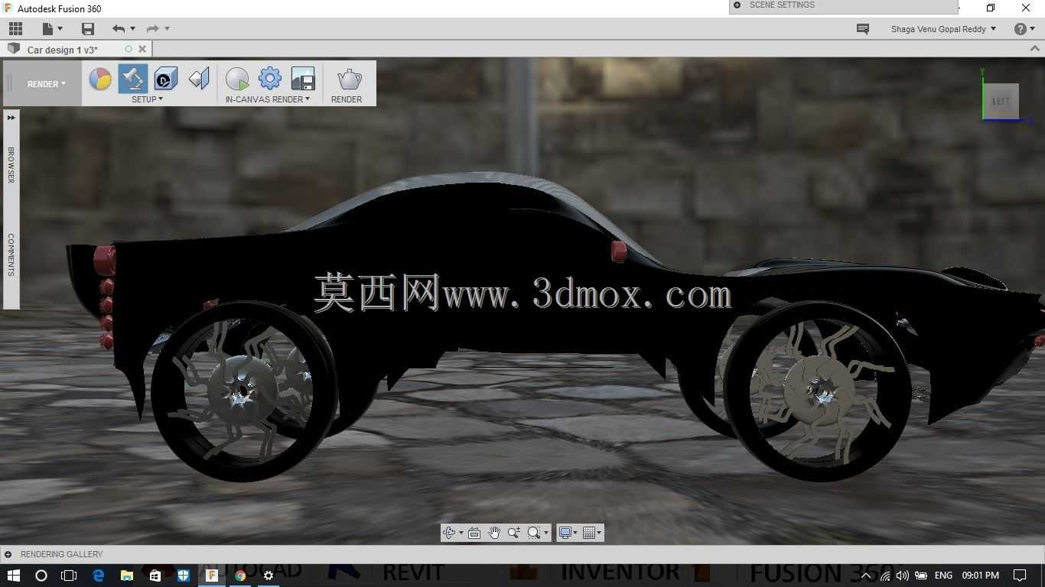Screen dimensions: 1045x587
Task: Expand the Browser panel arrows
Action: click(x=11, y=118)
